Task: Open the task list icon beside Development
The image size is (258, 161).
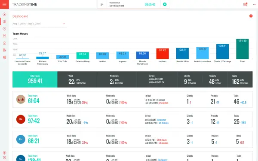Action: 102,4
